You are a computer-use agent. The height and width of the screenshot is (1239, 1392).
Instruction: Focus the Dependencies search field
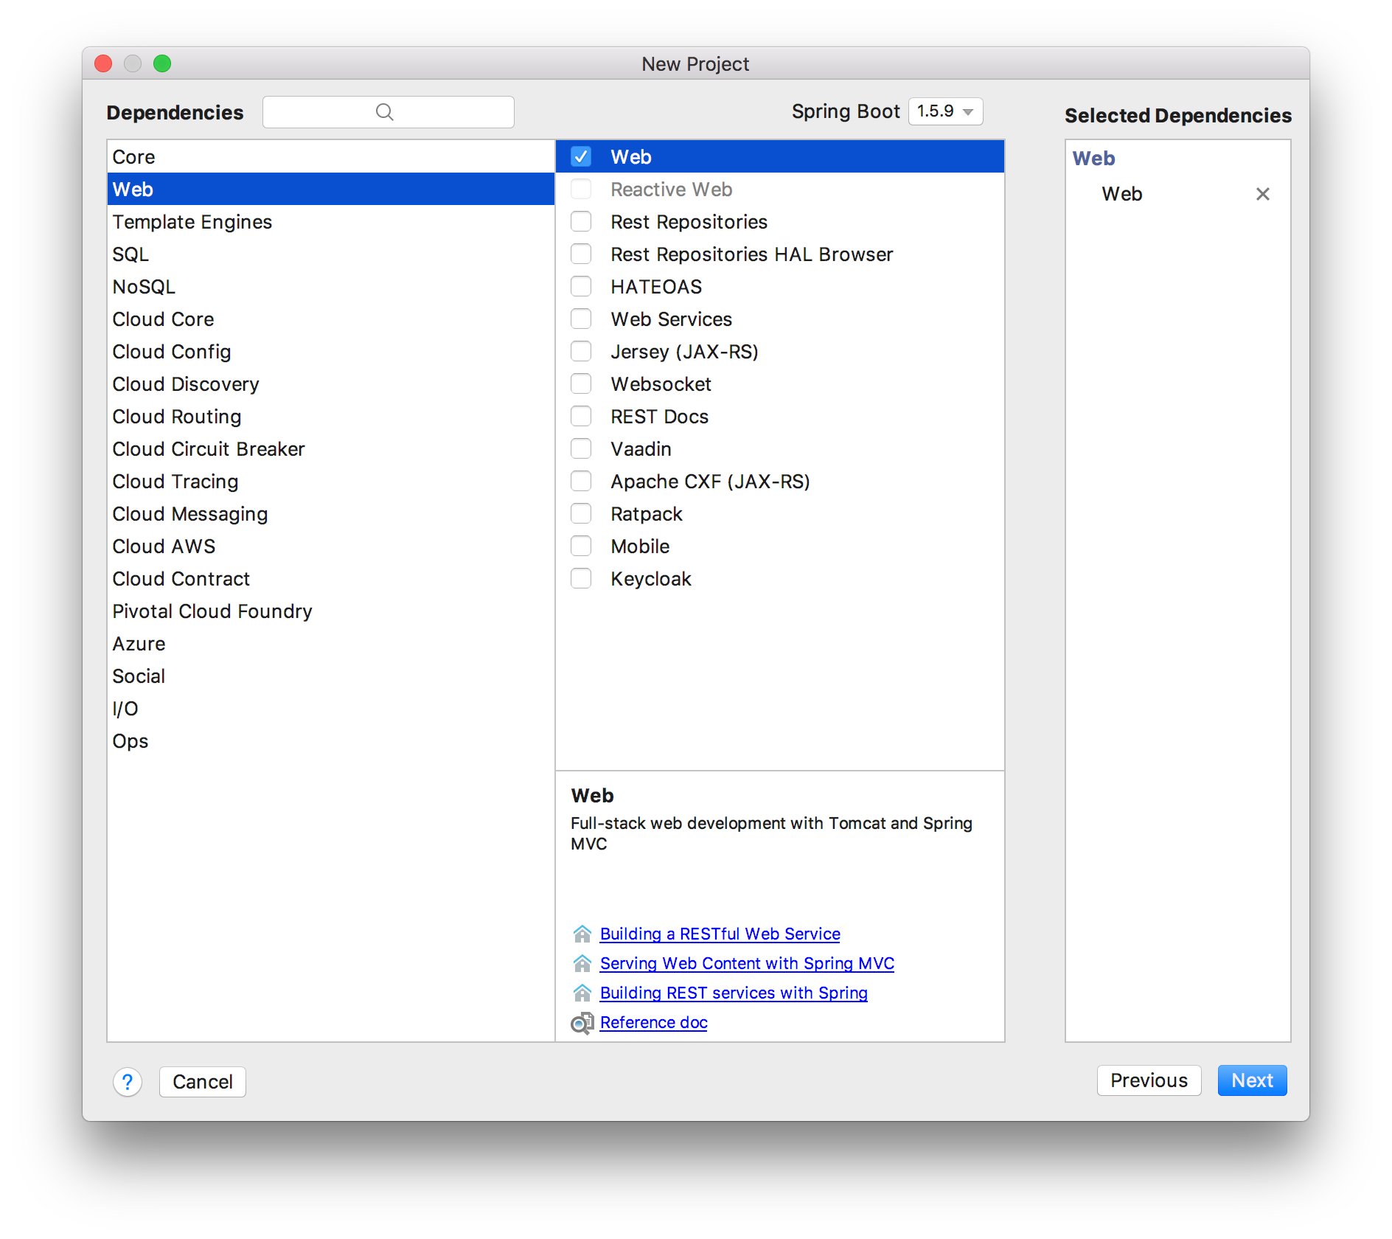click(389, 112)
